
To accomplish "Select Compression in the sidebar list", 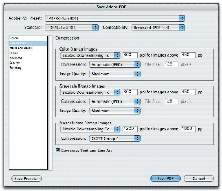I will point(28,43).
